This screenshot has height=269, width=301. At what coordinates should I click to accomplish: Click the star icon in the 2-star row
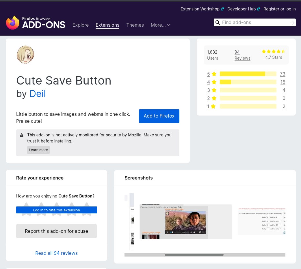pos(214,98)
